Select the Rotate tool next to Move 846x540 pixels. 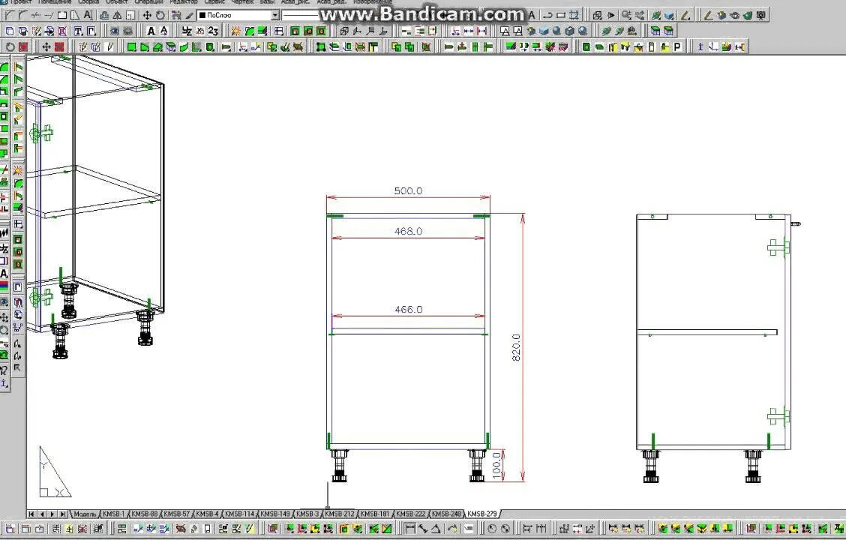coord(160,16)
